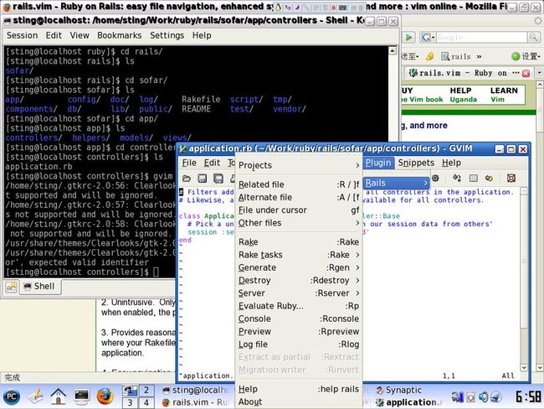544x409 pixels.
Task: Click the yellow highlighter icon in Firefox toolbar
Action: tap(430, 56)
